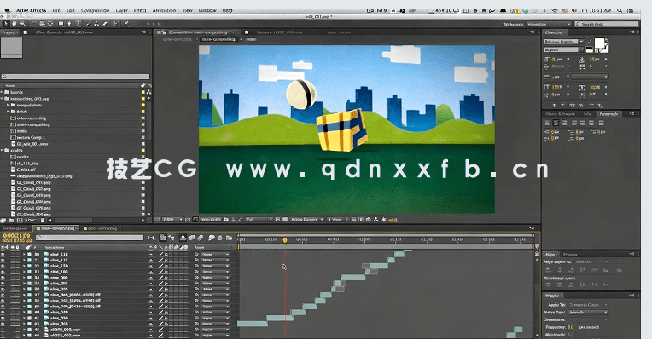The height and width of the screenshot is (339, 652).
Task: Toggle visibility eye of layer 30
Action: click(x=3, y=254)
